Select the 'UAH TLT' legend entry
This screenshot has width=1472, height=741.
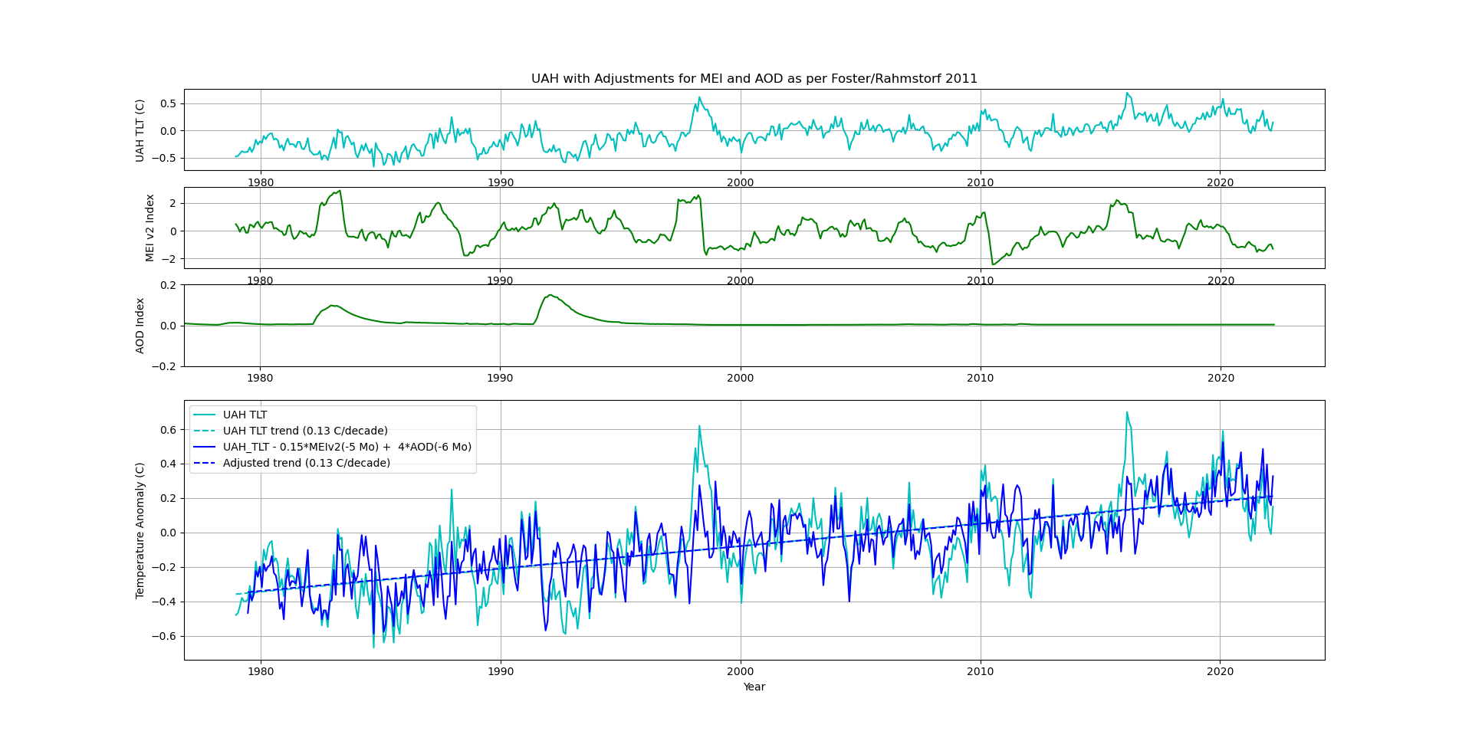245,415
